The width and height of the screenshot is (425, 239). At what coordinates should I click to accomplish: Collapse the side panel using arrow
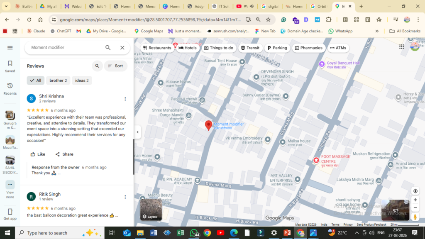(138, 132)
